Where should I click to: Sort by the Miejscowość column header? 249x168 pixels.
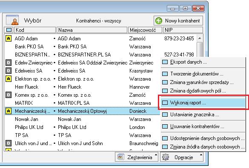point(145,30)
